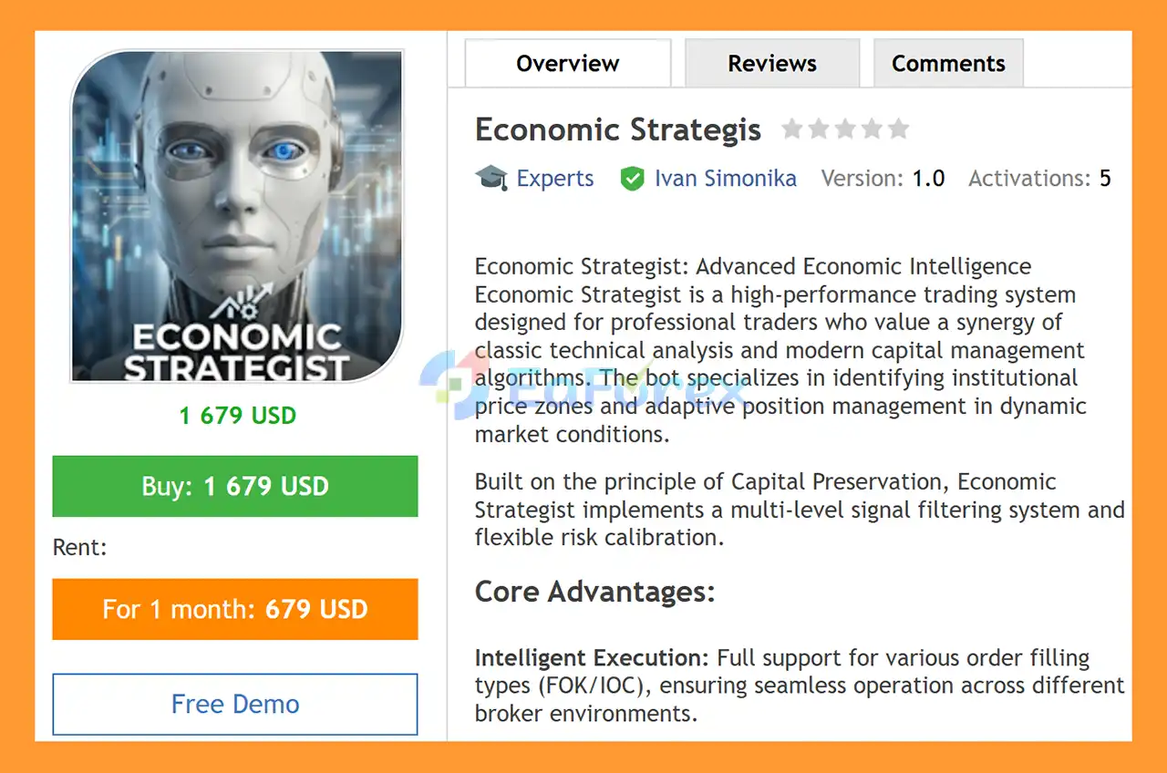Download the Free Demo
The width and height of the screenshot is (1167, 773).
coord(235,704)
